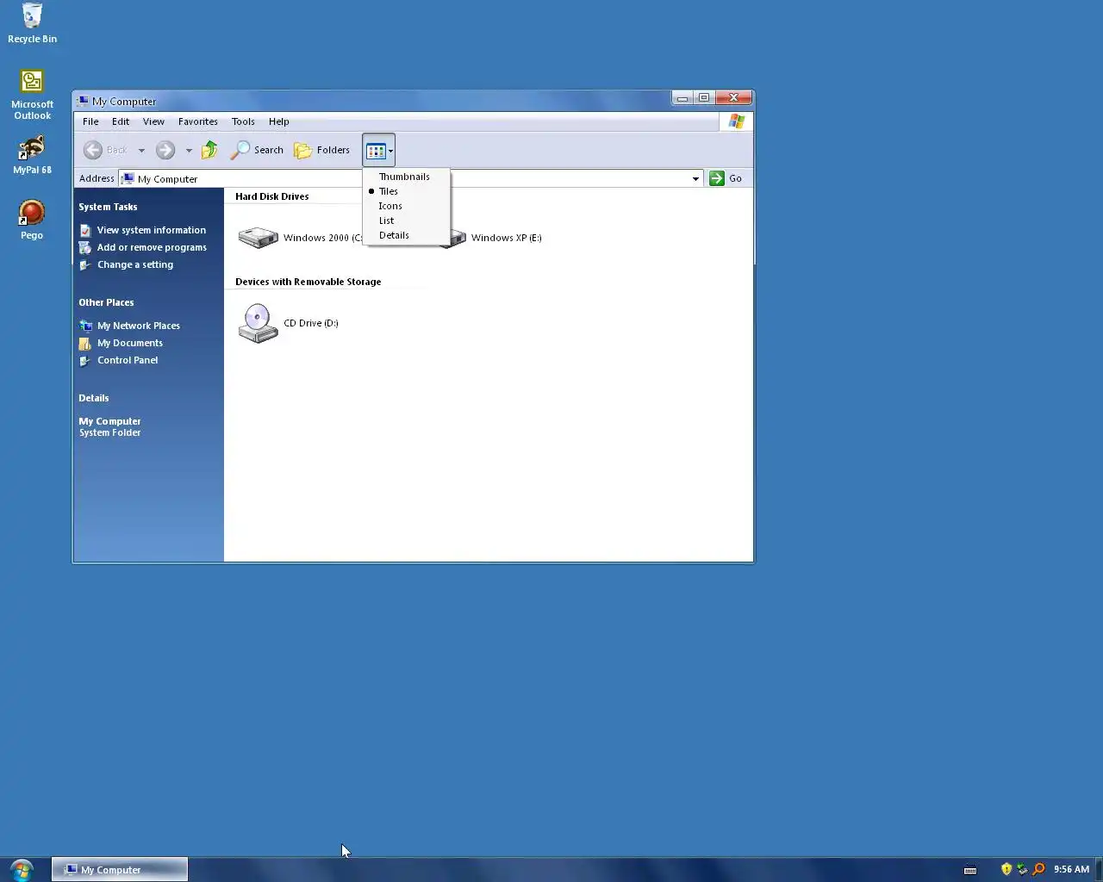
Task: Open the Forward history dropdown arrow
Action: click(189, 151)
